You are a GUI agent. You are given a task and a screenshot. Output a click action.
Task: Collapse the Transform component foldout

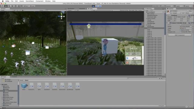point(167,15)
